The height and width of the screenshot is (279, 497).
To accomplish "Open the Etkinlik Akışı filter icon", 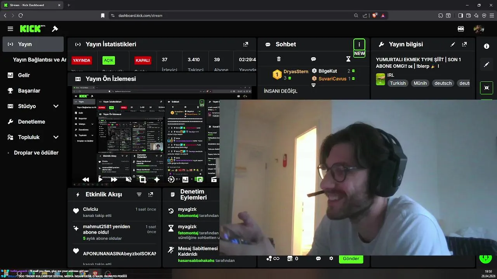I will click(x=139, y=195).
